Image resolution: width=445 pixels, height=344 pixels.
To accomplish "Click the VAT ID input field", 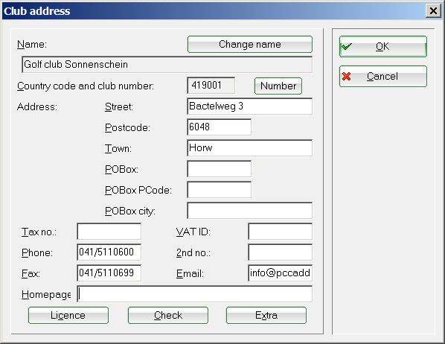I will click(280, 232).
